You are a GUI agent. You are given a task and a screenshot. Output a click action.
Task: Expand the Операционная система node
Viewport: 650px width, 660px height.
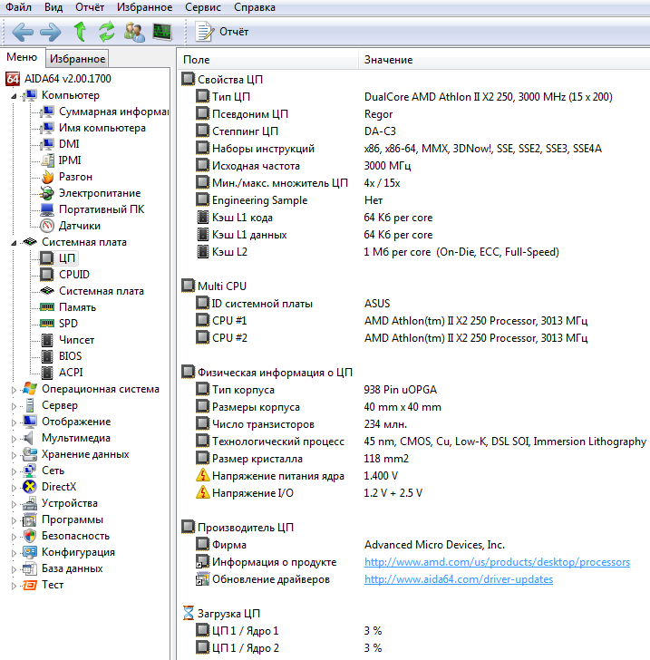point(14,390)
